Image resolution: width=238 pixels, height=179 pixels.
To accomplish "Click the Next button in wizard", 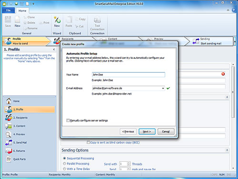I will 147,132.
